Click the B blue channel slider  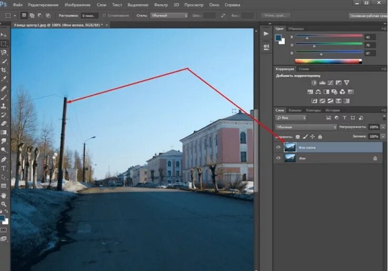click(x=329, y=53)
